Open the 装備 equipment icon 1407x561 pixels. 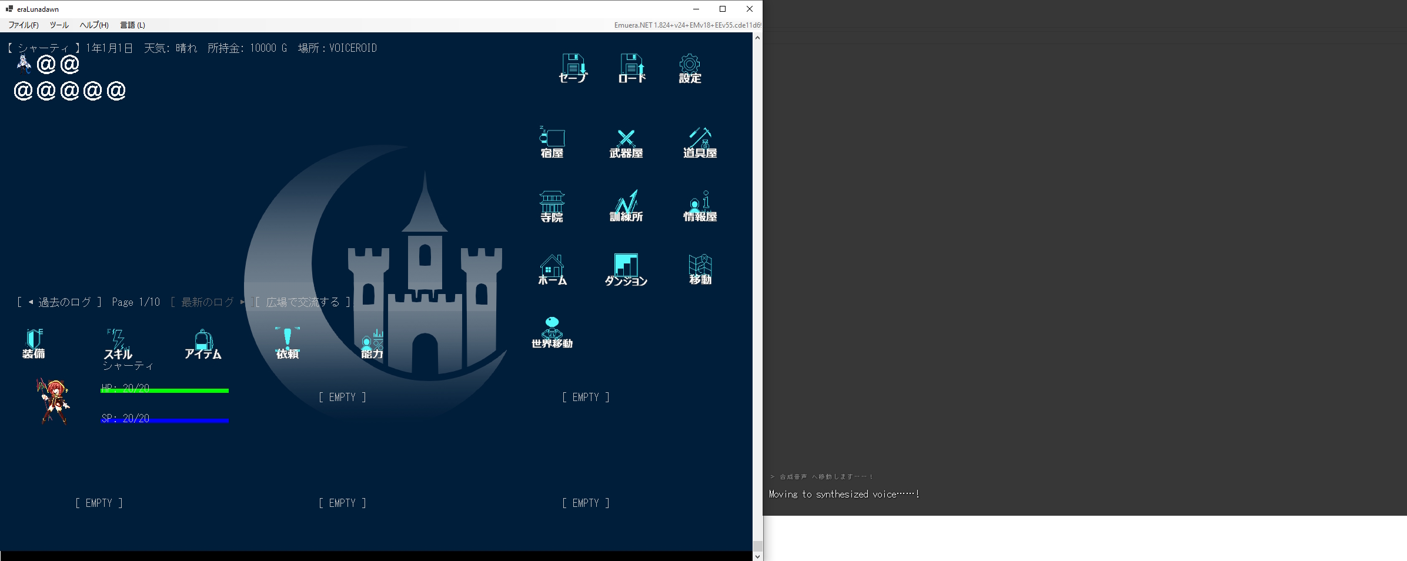[x=34, y=343]
